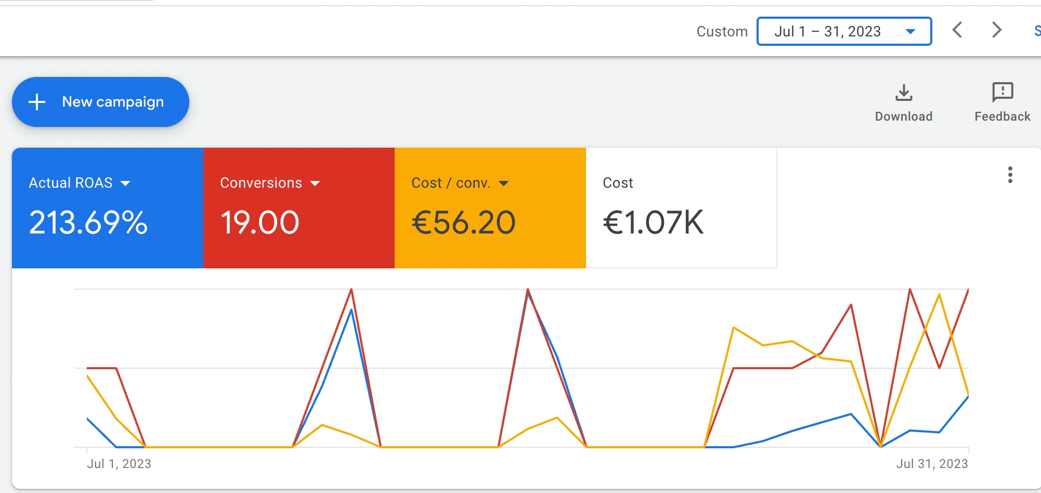Click the Jul 1, 2023 axis label
The image size is (1041, 493).
(x=119, y=464)
